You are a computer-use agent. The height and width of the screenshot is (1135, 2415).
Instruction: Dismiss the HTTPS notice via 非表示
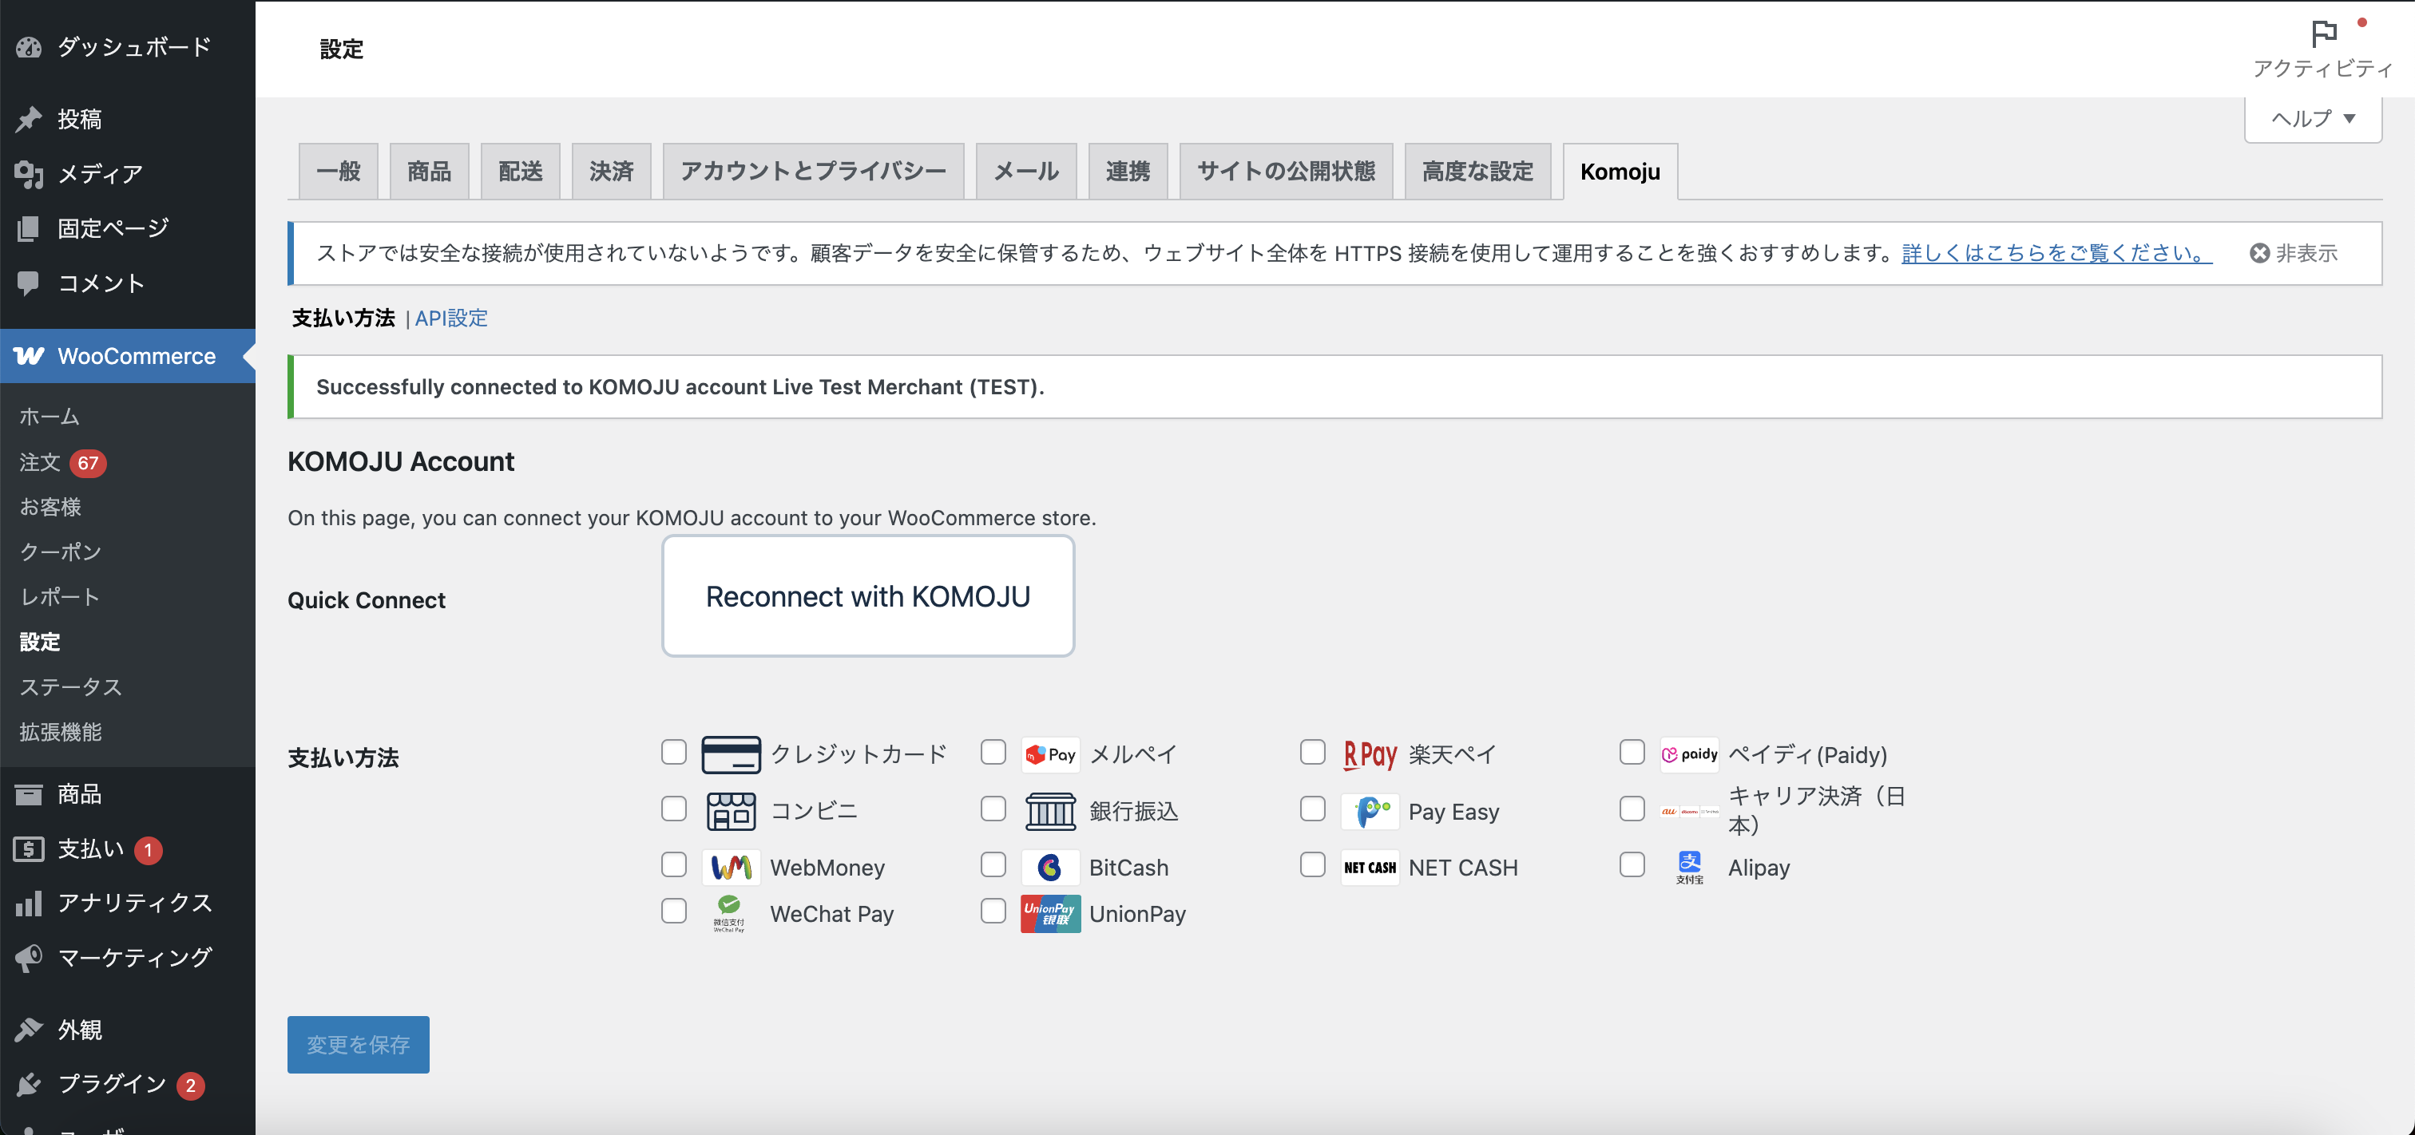click(2294, 253)
